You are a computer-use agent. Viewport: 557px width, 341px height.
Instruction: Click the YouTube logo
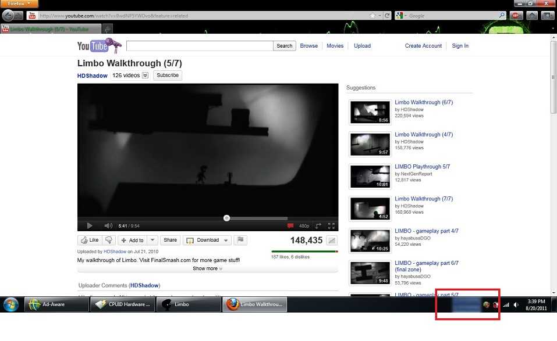point(100,46)
